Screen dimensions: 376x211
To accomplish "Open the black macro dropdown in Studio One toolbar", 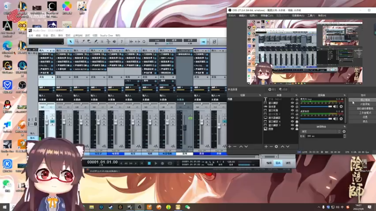I will coord(46,42).
